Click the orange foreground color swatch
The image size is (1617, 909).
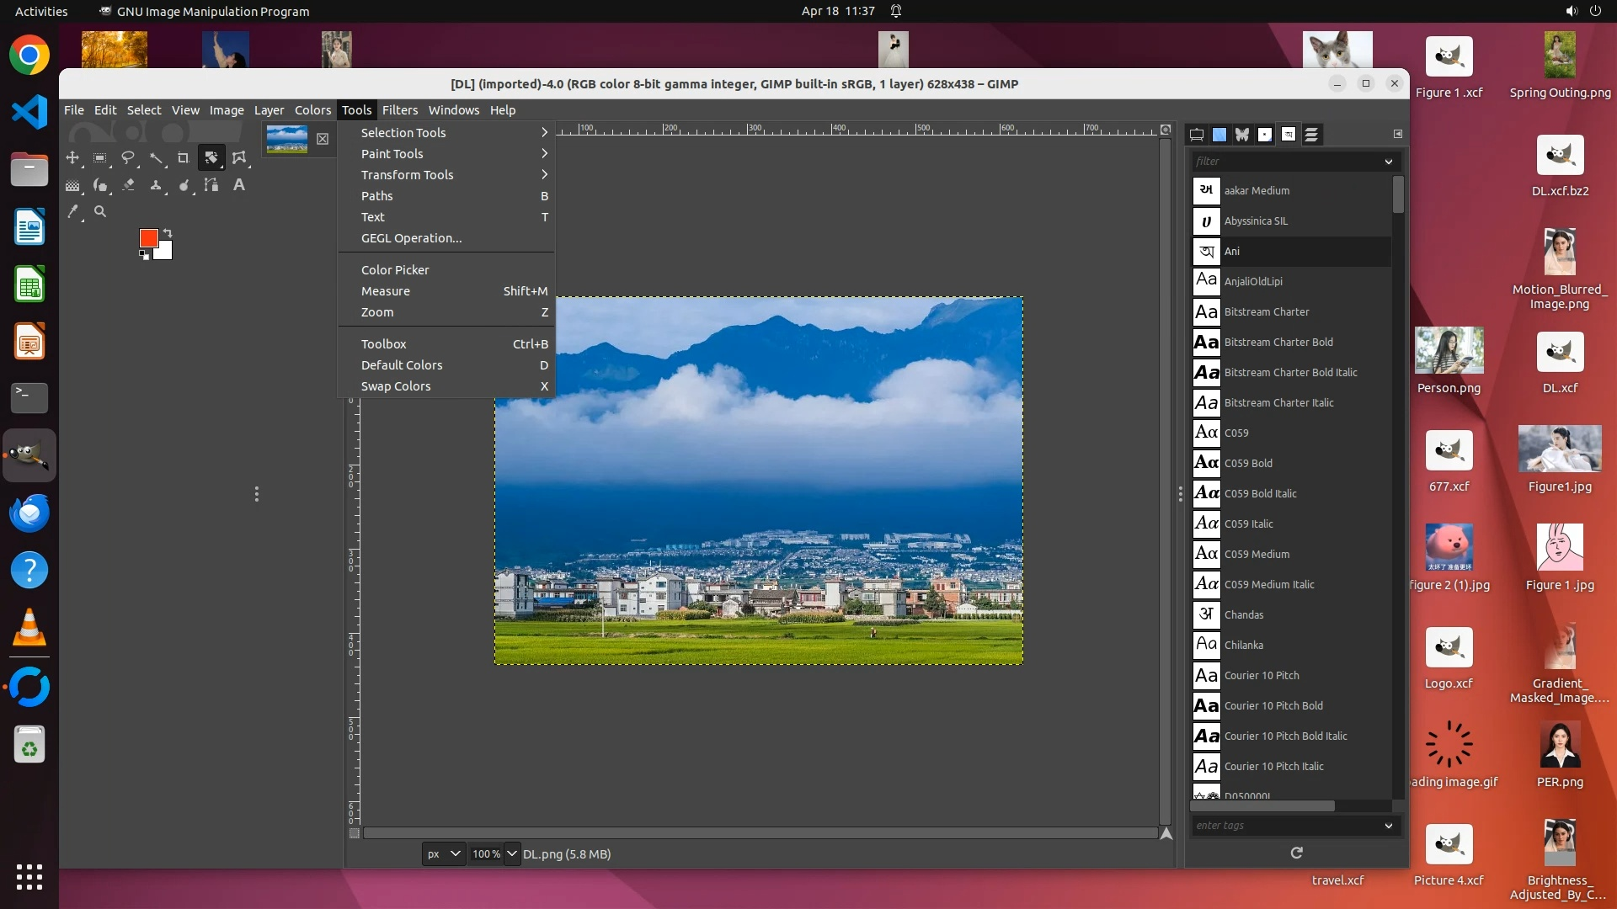[x=148, y=238]
